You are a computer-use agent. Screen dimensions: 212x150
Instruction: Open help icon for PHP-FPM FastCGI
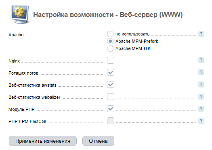(x=201, y=121)
